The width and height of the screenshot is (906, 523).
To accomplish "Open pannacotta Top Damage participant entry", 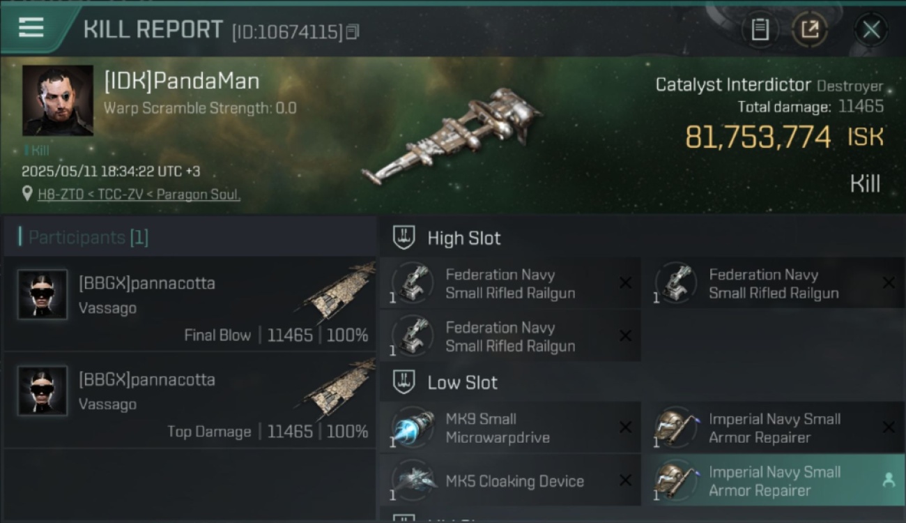I will [x=190, y=400].
